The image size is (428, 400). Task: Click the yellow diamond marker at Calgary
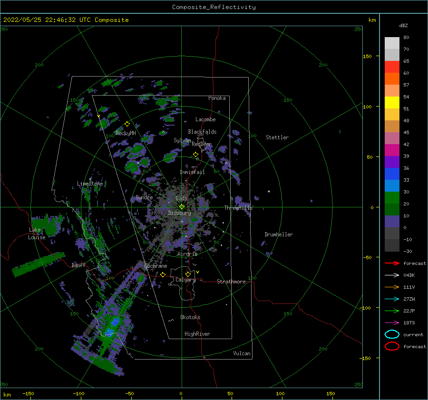tap(188, 274)
